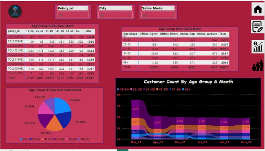This screenshot has width=265, height=151.
Task: Click the 25-30 legend entry in ribbon chart
Action: [x=136, y=90]
